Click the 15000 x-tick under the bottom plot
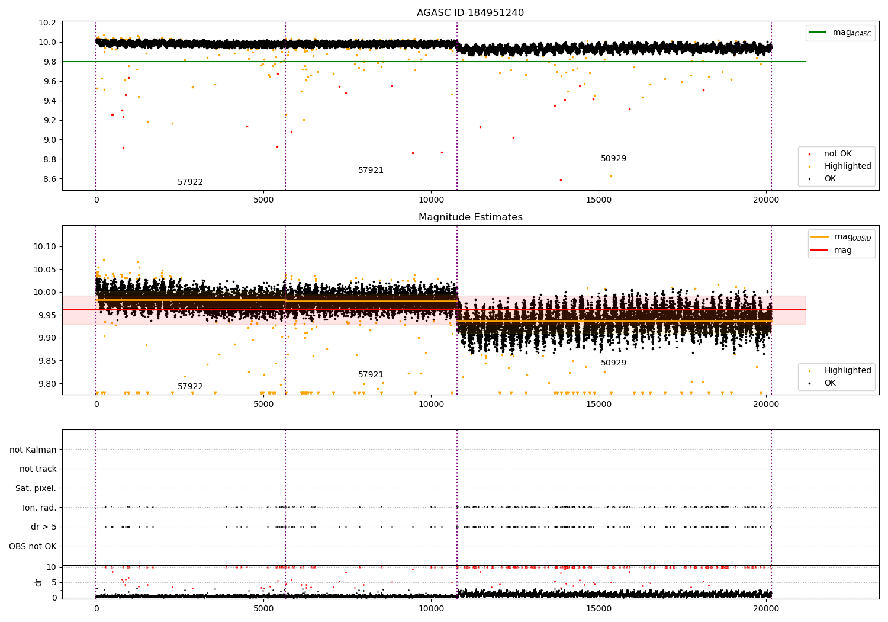The image size is (888, 622). [599, 608]
